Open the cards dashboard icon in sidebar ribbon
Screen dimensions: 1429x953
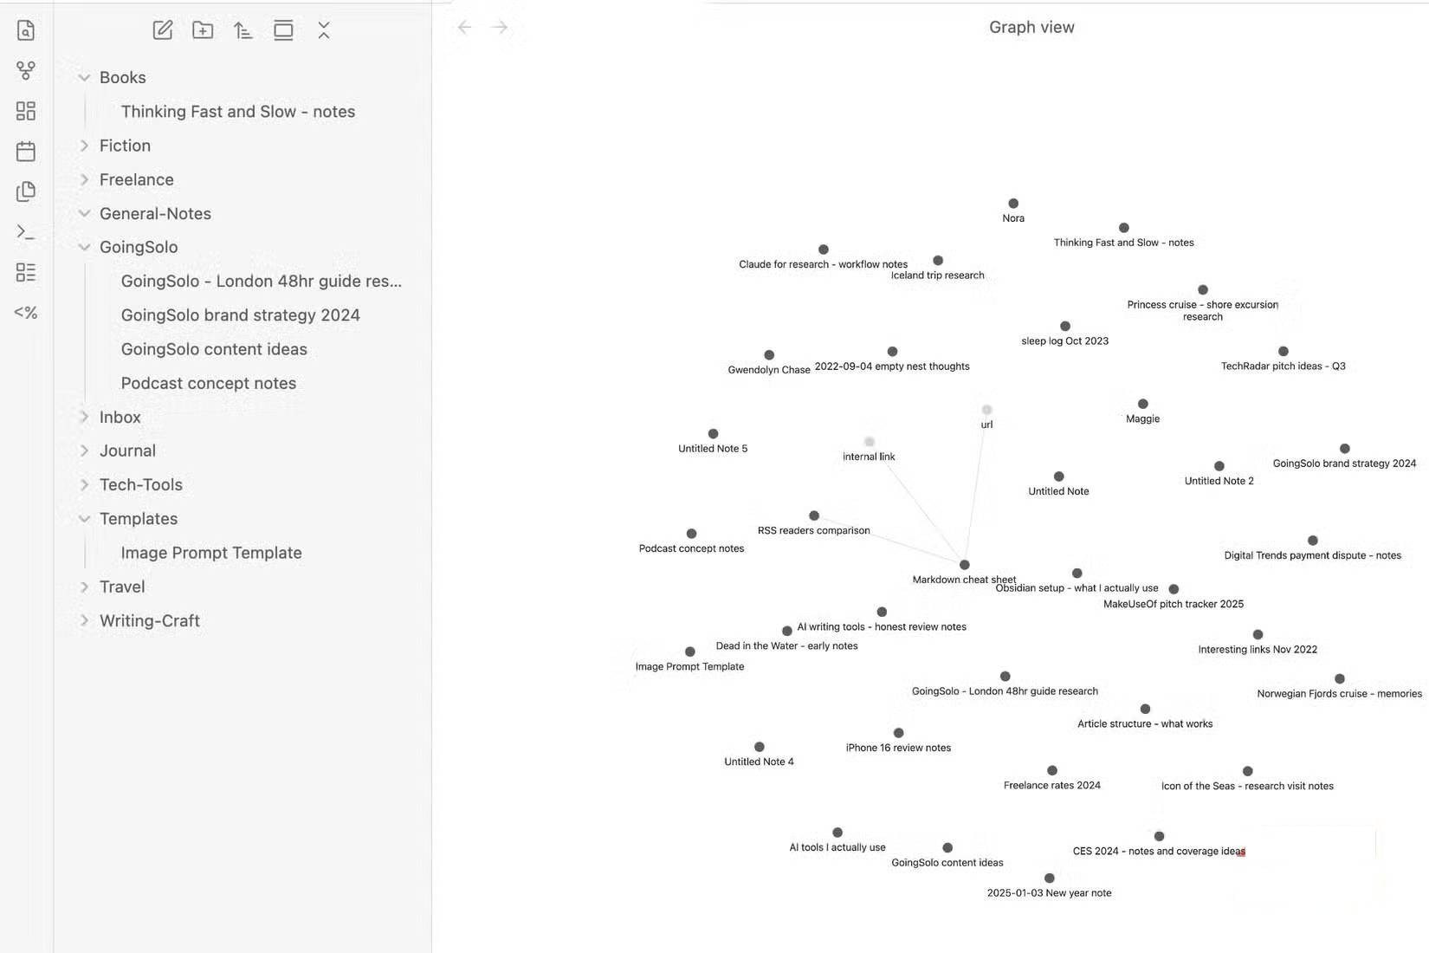pyautogui.click(x=26, y=111)
